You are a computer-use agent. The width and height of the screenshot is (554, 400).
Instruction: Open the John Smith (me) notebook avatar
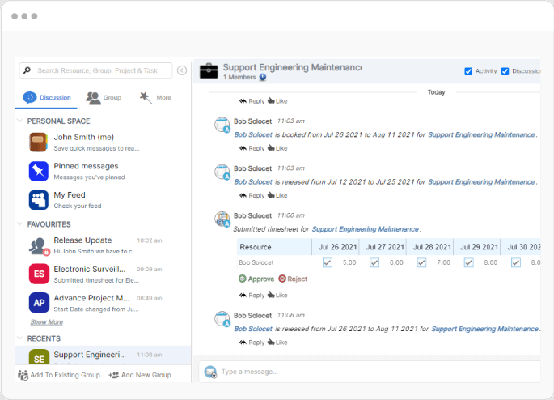pyautogui.click(x=39, y=143)
